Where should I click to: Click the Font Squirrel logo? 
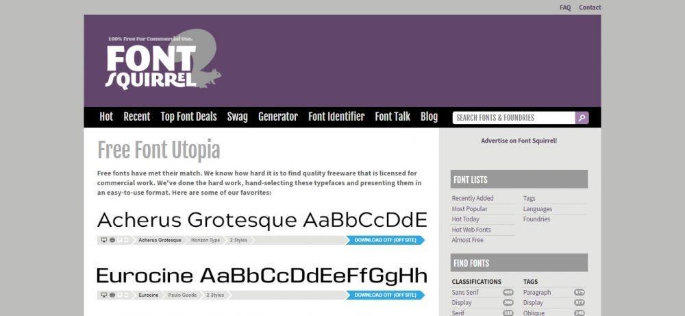164,60
